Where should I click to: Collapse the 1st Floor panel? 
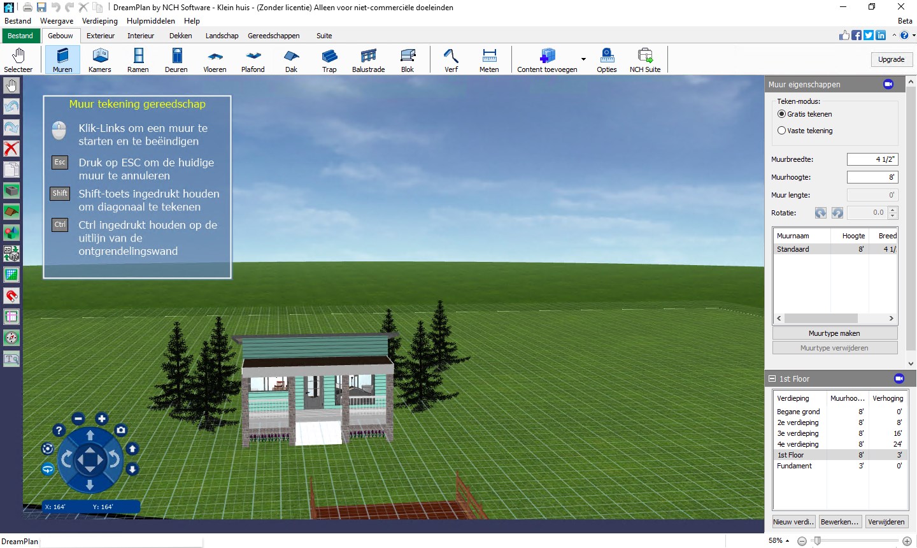pyautogui.click(x=772, y=379)
